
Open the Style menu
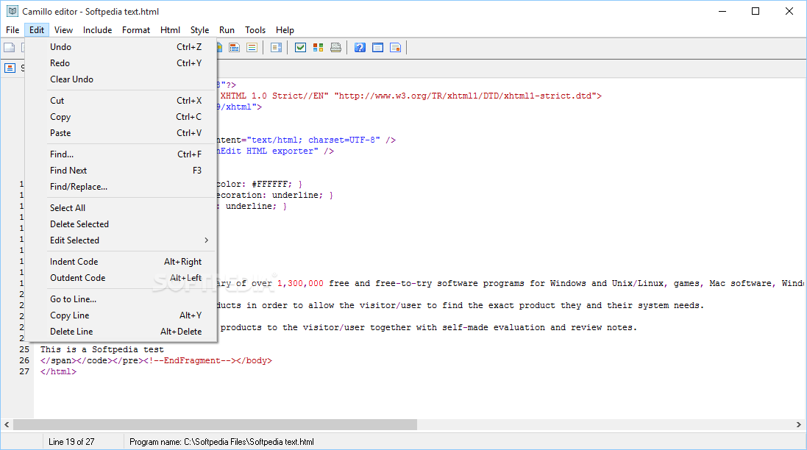[x=199, y=30]
